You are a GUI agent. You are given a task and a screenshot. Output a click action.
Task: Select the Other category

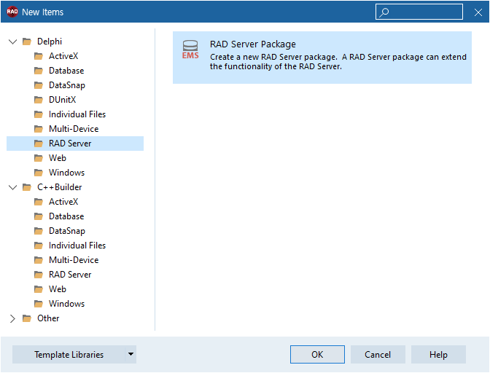48,318
